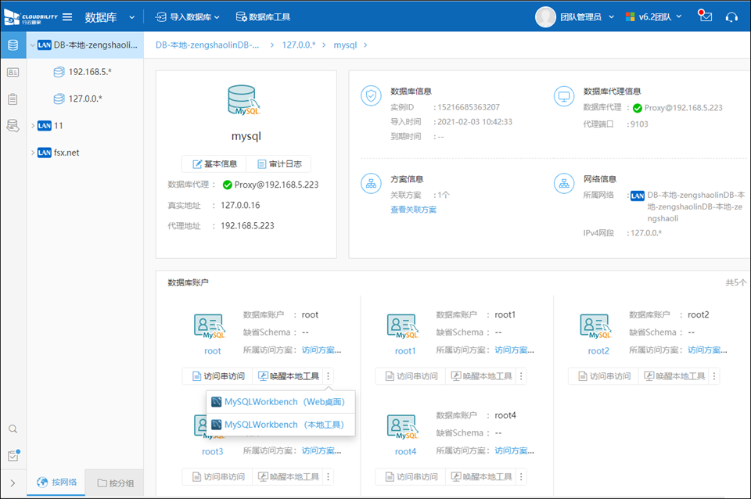
Task: Click the hamburger menu icon beside the logo
Action: [x=67, y=16]
